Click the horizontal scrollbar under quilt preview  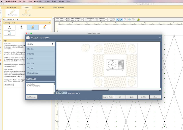click(109, 89)
